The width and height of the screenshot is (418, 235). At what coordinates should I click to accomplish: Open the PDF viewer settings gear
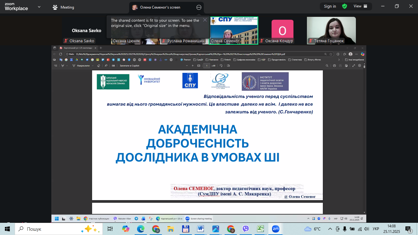point(360,65)
